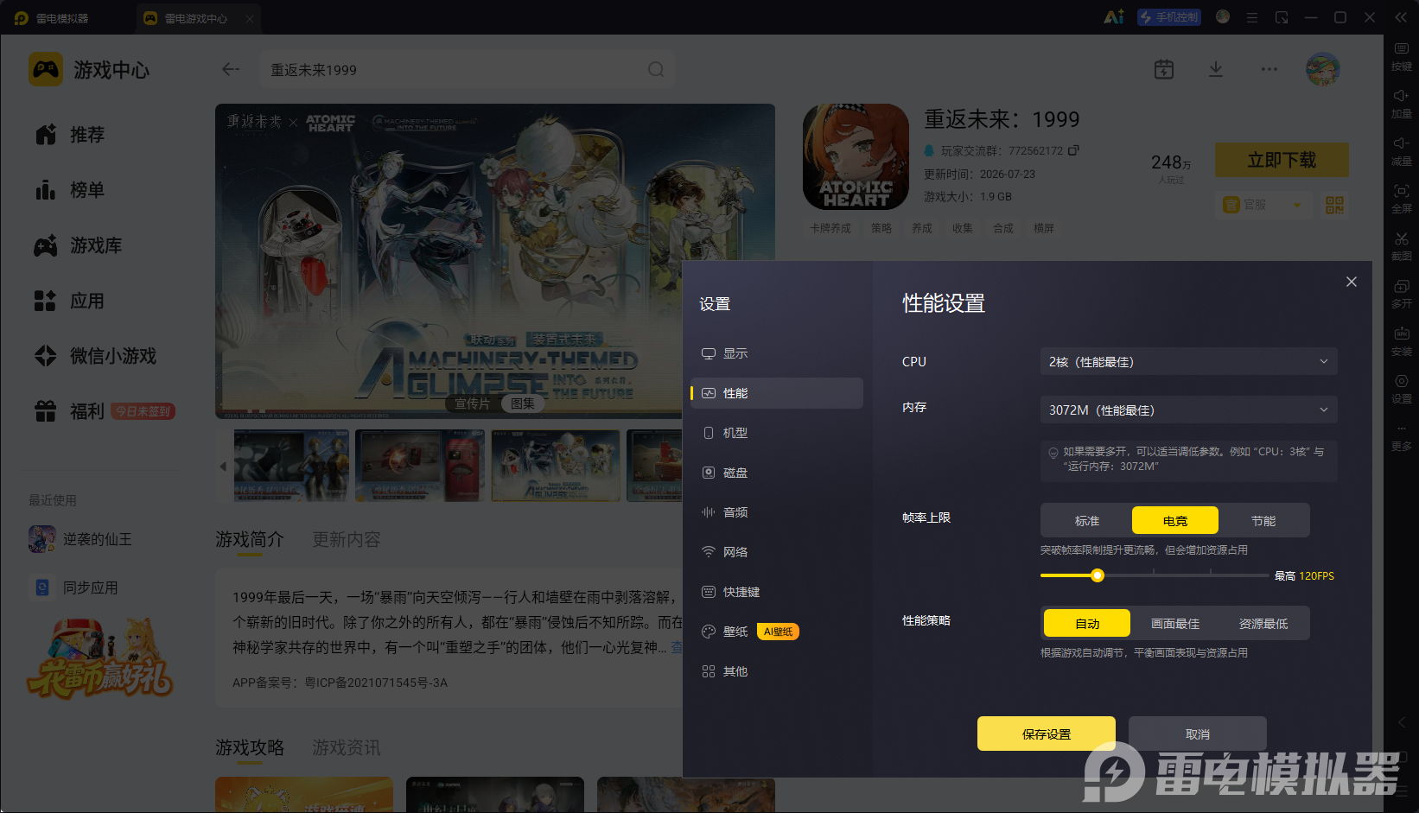
Task: Click the three-dot more icon in 游戏中心 header
Action: 1269,69
